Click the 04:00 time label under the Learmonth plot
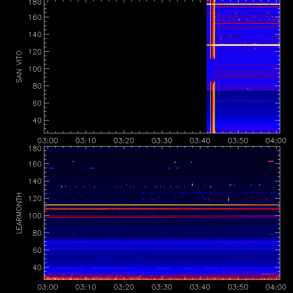The height and width of the screenshot is (293, 293). tap(276, 287)
